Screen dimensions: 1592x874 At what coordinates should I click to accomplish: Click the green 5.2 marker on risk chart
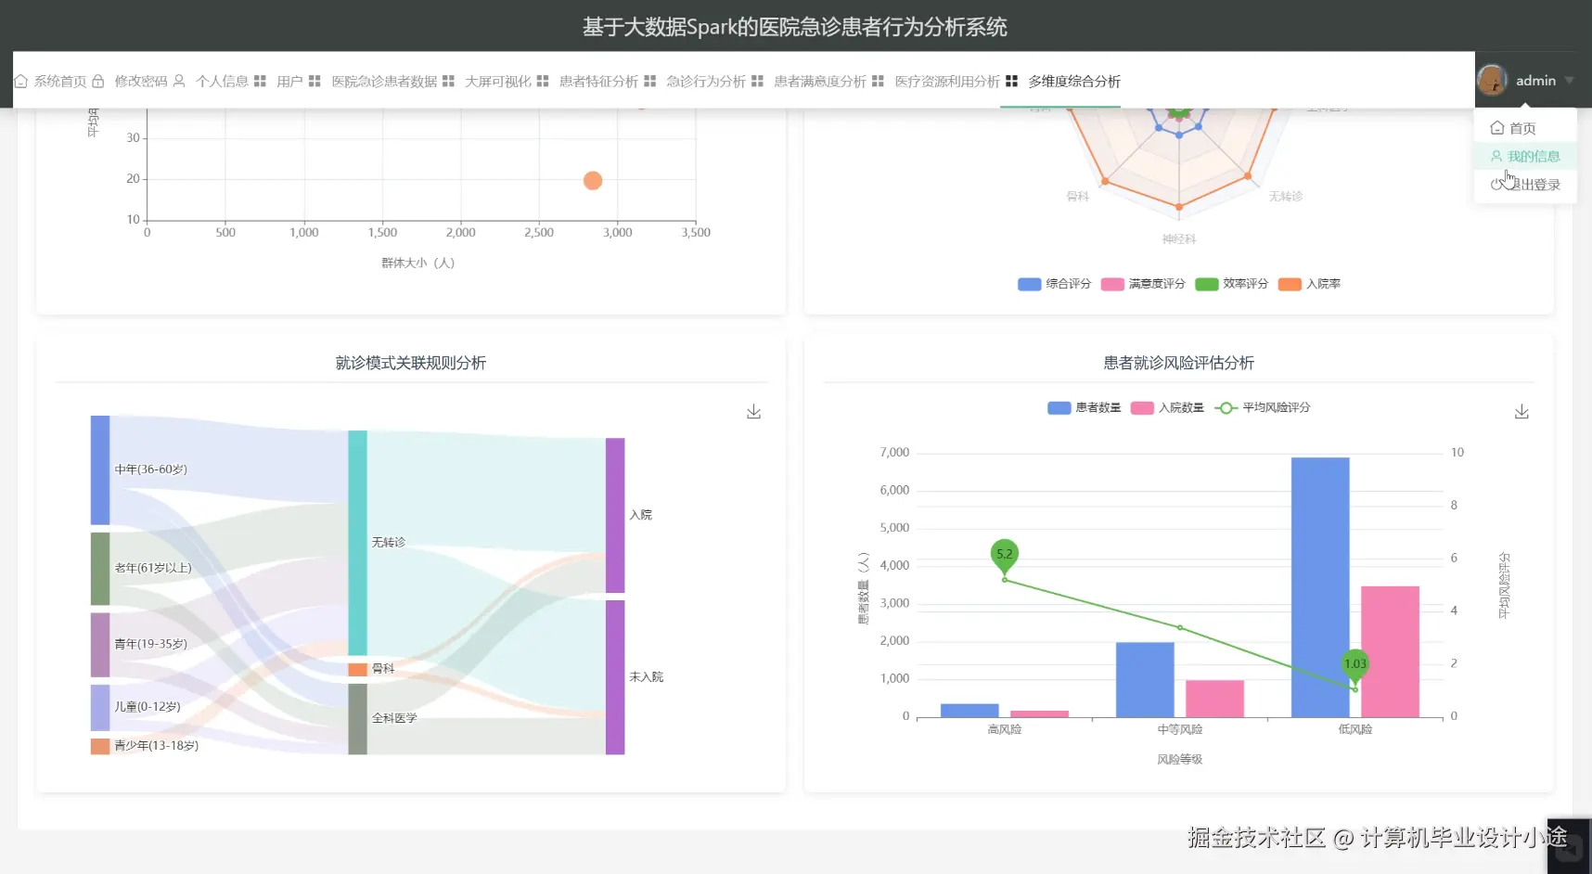pos(1004,554)
